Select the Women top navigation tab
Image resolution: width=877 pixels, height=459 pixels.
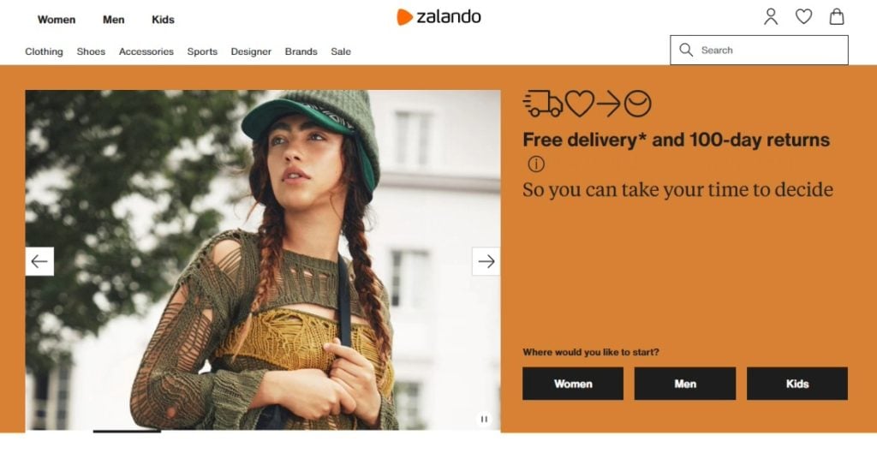click(x=57, y=20)
